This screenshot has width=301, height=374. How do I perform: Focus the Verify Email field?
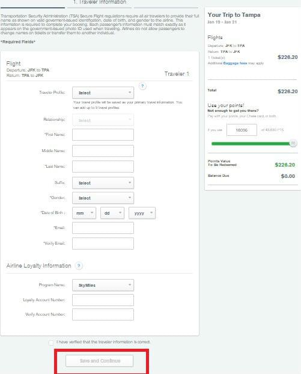pyautogui.click(x=103, y=244)
